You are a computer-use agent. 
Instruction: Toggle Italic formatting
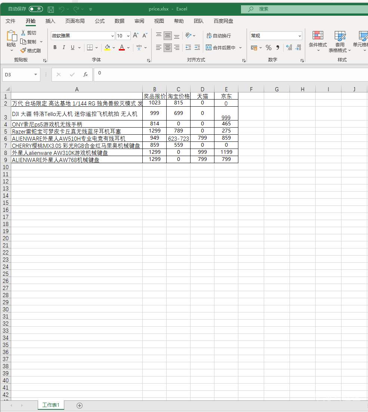[x=64, y=47]
